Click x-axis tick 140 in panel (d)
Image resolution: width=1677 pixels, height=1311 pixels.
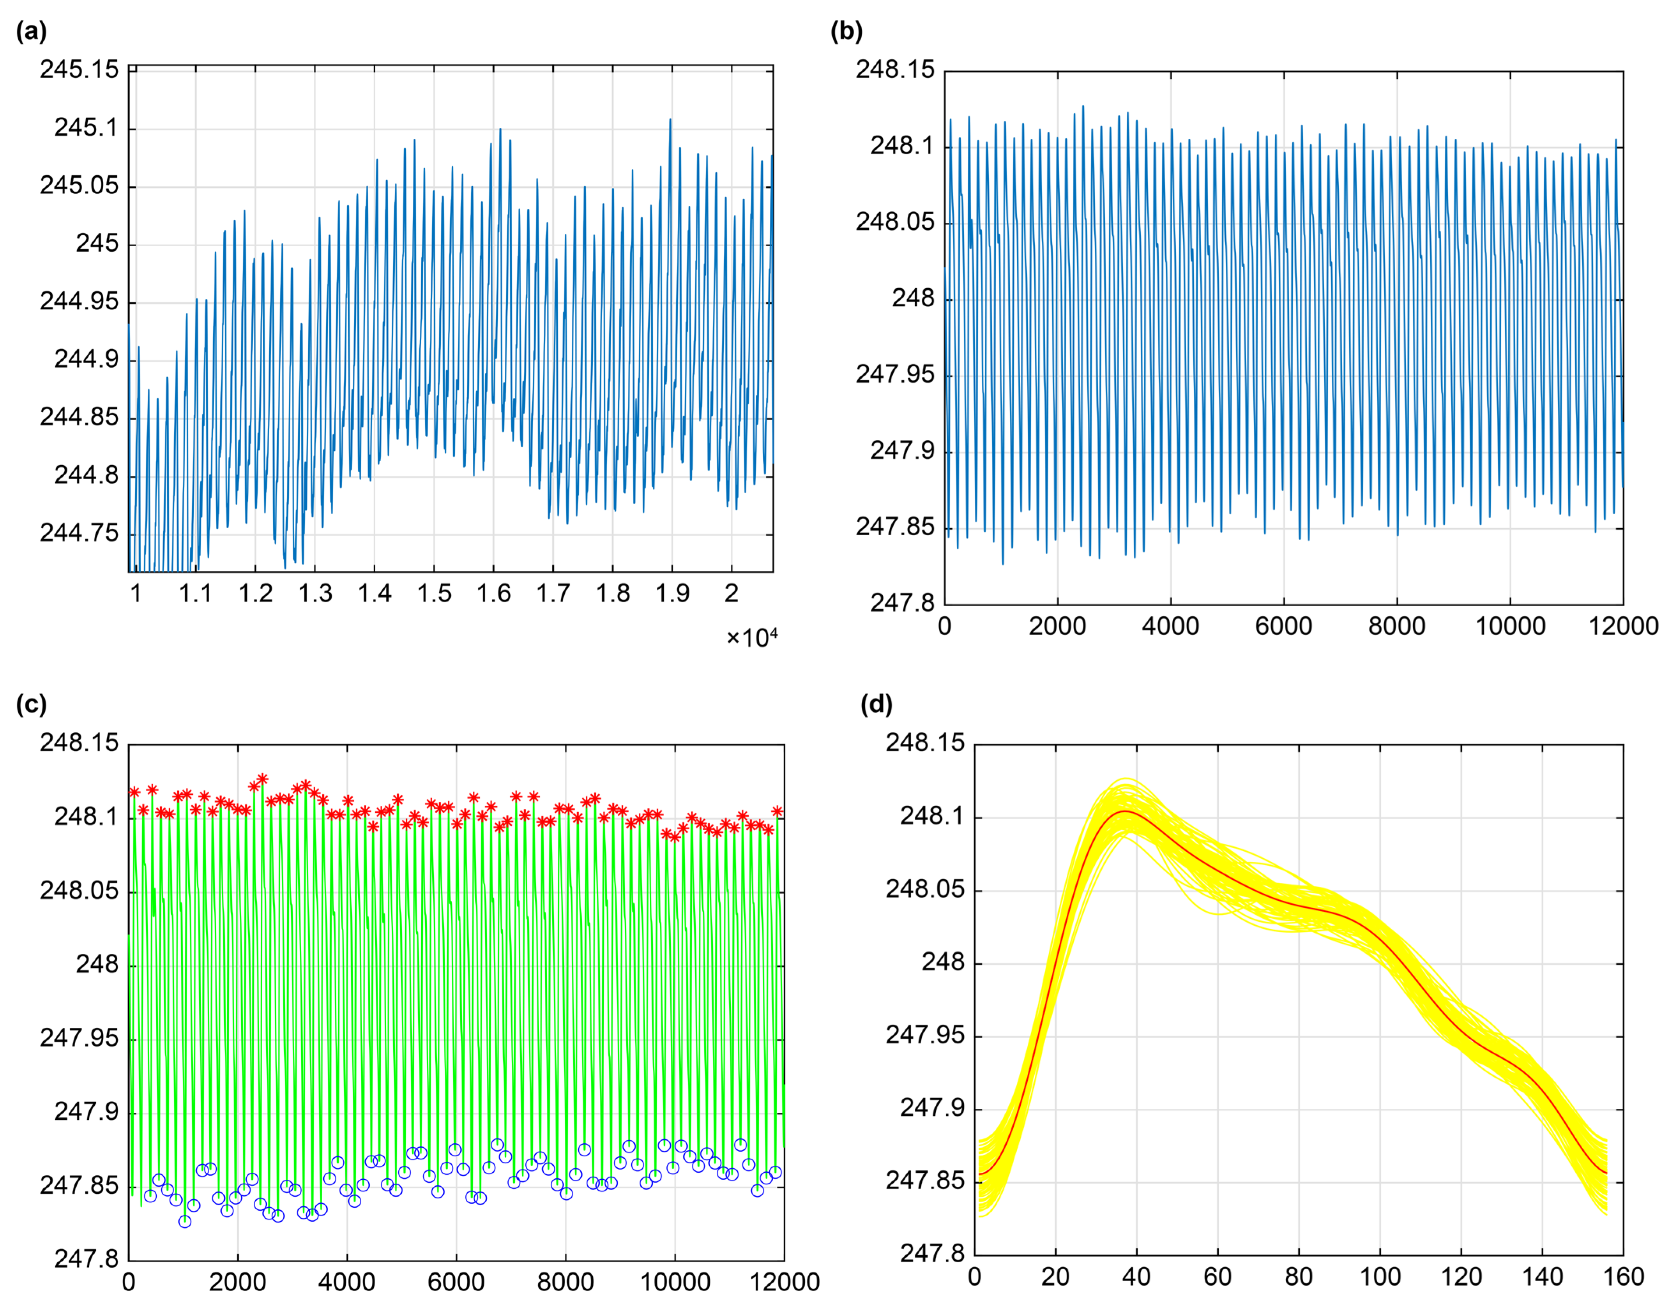(1542, 1277)
